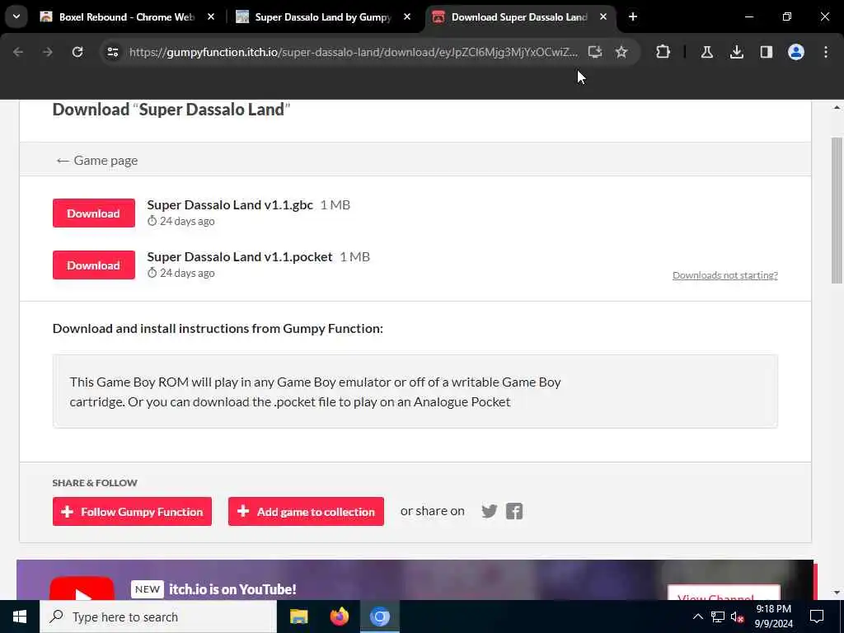Bookmark this page with star icon

tap(621, 52)
